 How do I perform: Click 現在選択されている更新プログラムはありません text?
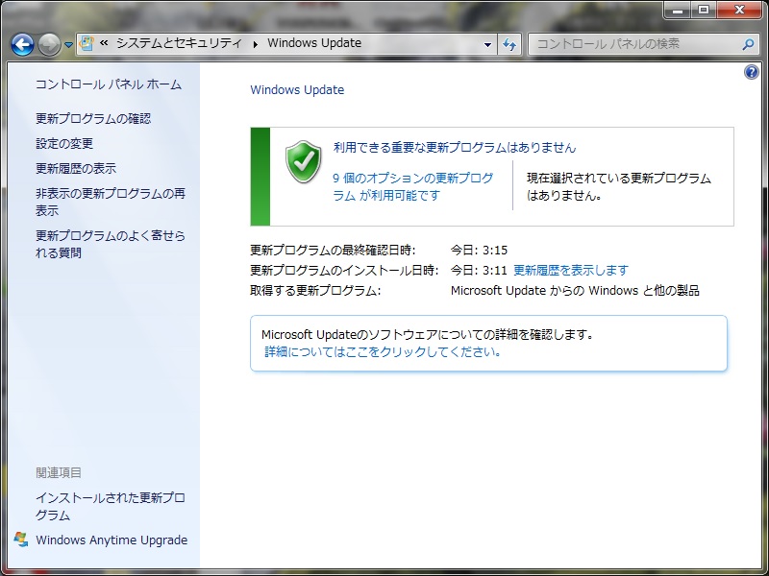619,186
